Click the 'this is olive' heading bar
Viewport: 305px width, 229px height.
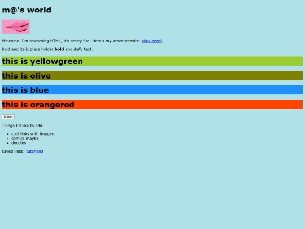[x=152, y=76]
